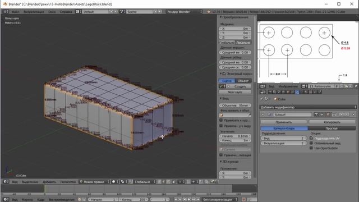Open the World properties tab

point(283,92)
